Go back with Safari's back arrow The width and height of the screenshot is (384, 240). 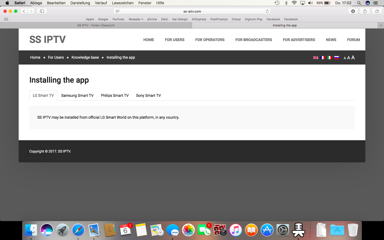(24, 11)
